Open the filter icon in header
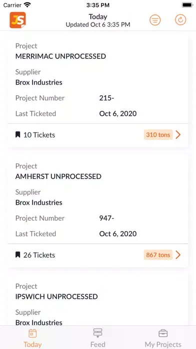The height and width of the screenshot is (349, 196). pos(155,20)
